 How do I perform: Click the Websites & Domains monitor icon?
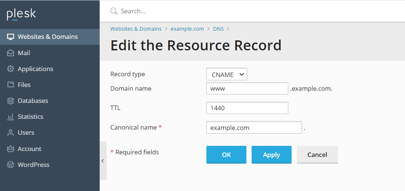(x=11, y=37)
